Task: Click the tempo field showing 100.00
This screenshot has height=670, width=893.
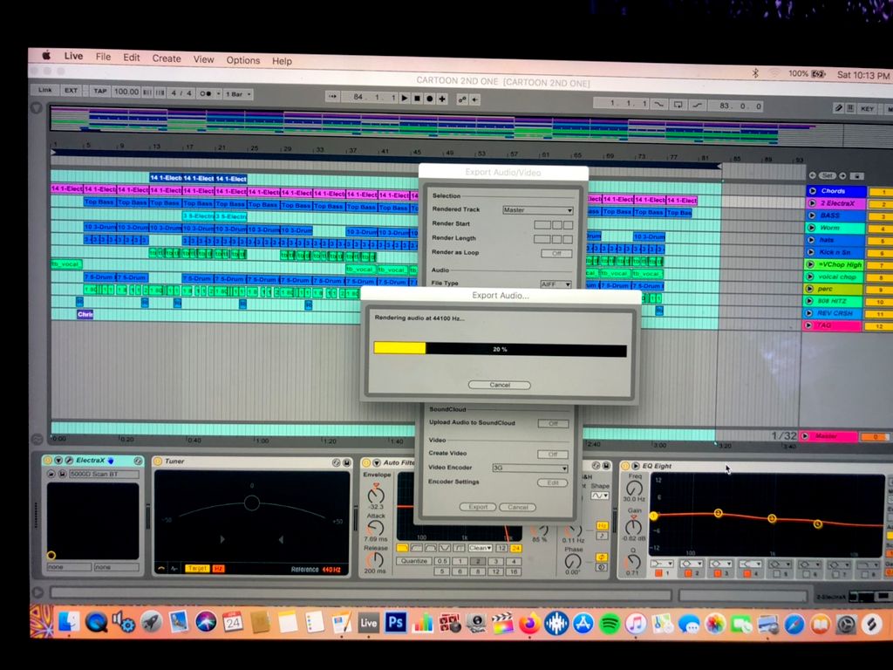Action: [126, 92]
